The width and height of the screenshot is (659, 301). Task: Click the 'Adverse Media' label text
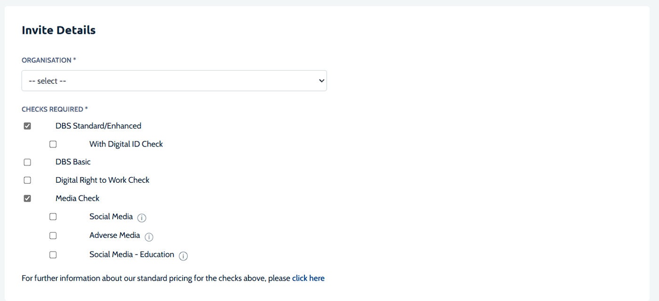click(x=115, y=235)
